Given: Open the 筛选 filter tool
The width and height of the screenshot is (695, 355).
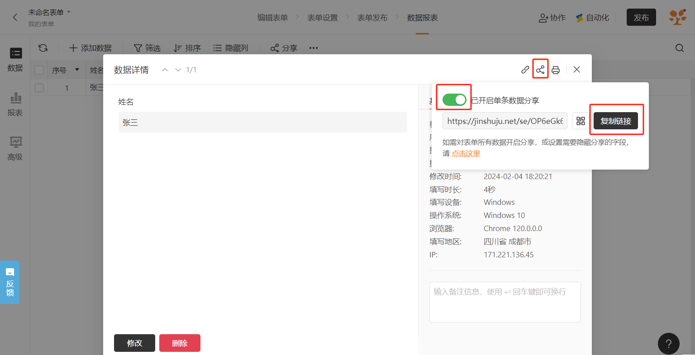Looking at the screenshot, I should (x=147, y=48).
